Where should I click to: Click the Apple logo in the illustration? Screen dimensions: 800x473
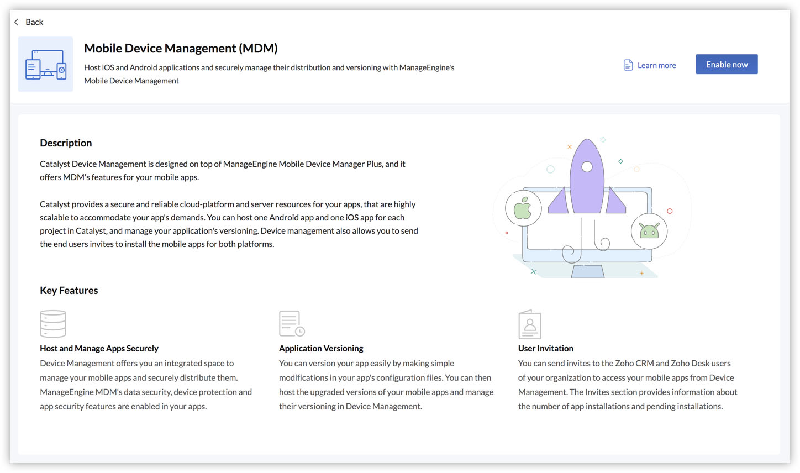click(x=523, y=208)
